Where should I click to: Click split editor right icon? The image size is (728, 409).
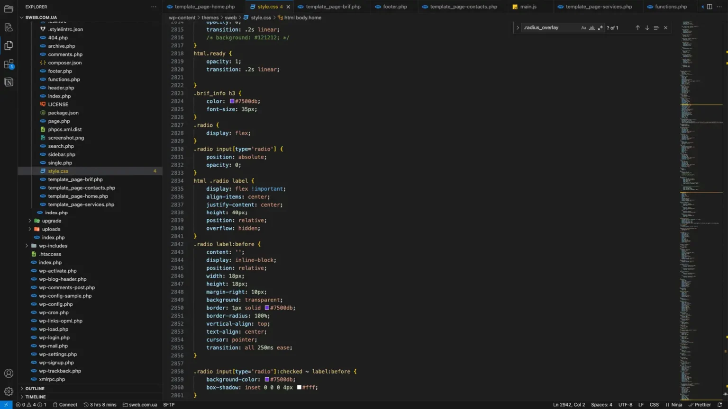[710, 7]
